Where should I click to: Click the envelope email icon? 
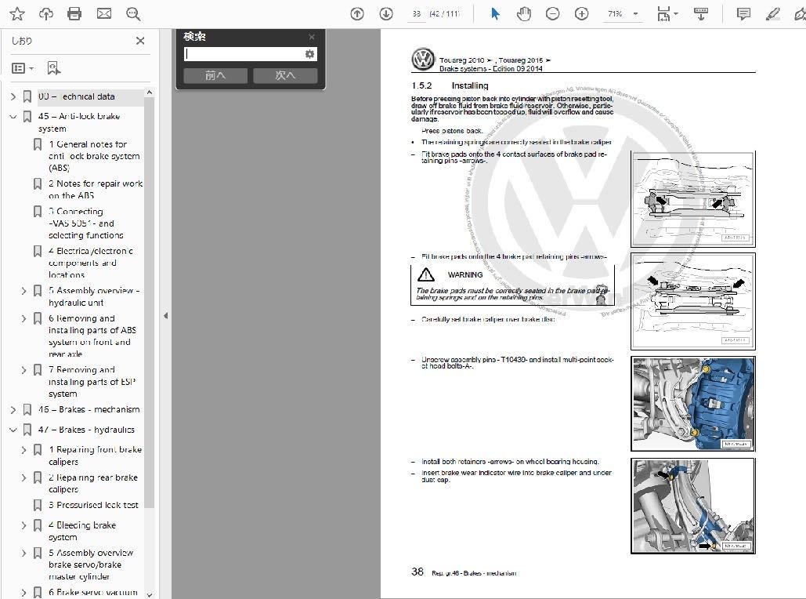(104, 14)
